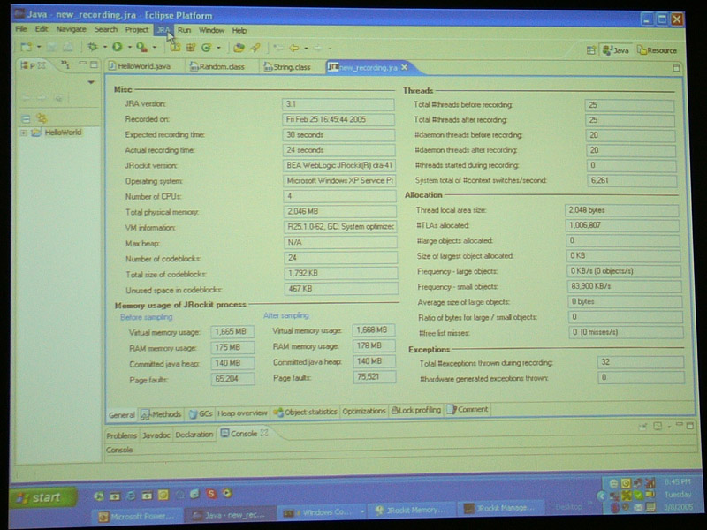Click the External Tools run icon

coord(141,47)
